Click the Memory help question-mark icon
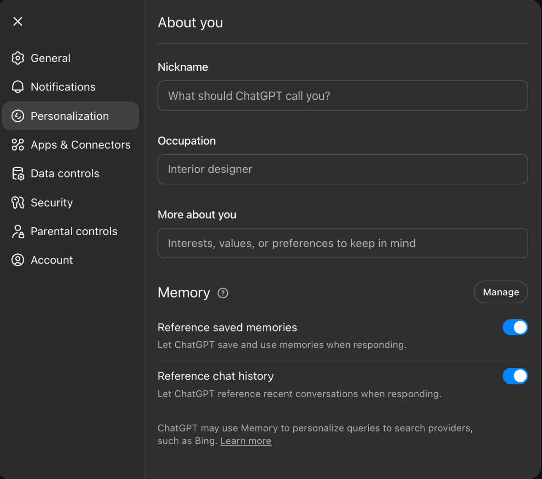The image size is (542, 479). coord(223,293)
